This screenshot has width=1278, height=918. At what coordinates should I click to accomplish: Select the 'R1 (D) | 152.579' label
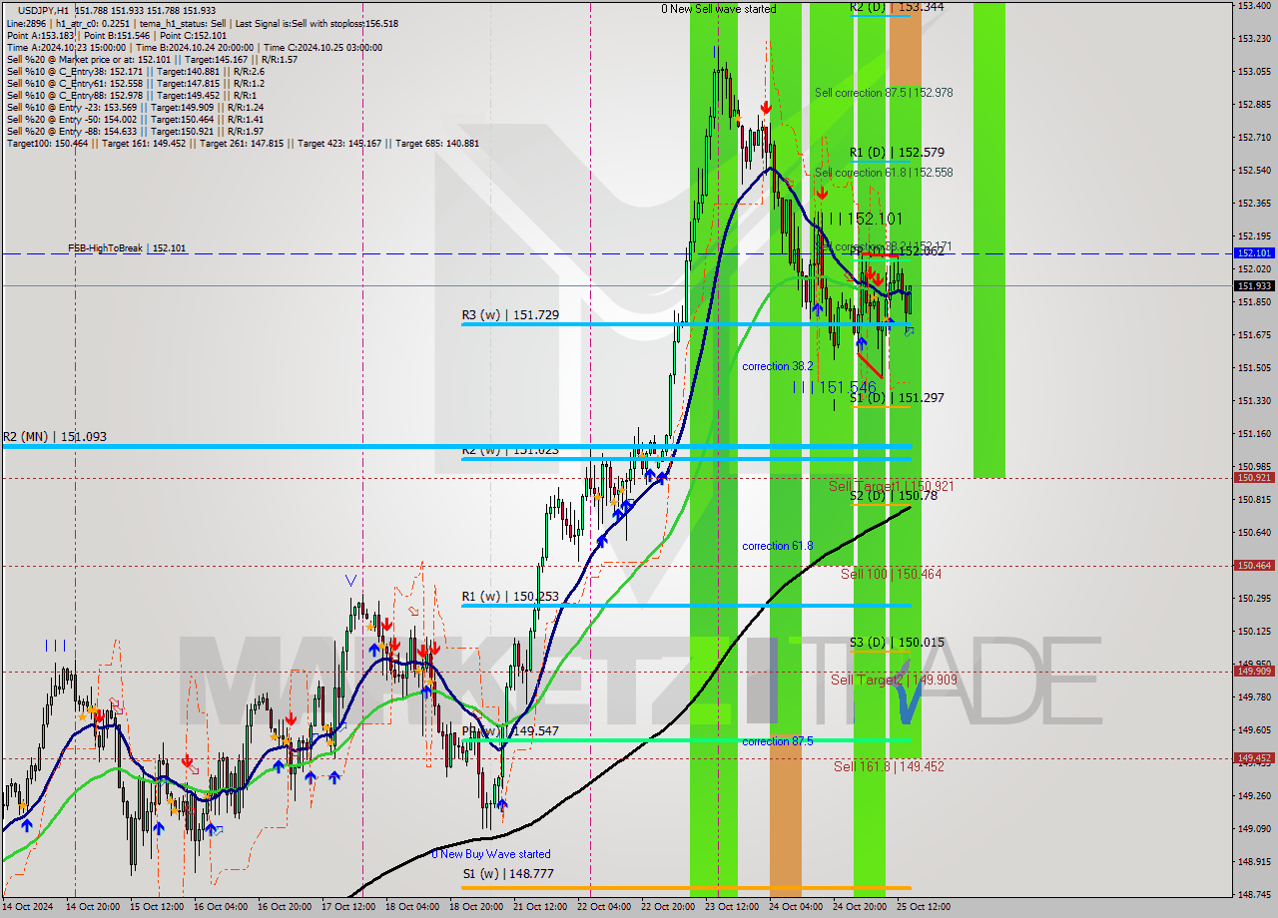(x=897, y=153)
